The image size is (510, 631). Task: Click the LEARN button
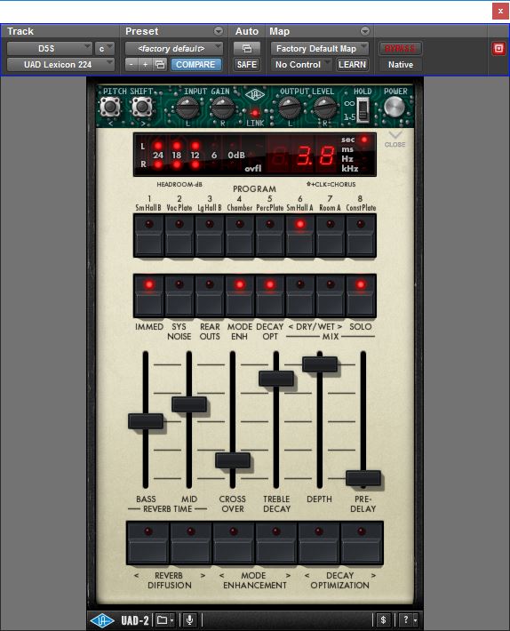pyautogui.click(x=352, y=64)
